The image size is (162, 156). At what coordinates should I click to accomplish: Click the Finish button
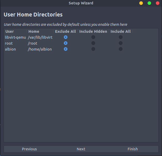(x=133, y=149)
